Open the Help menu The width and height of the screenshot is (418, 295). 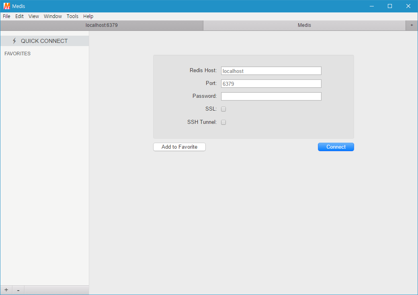88,16
